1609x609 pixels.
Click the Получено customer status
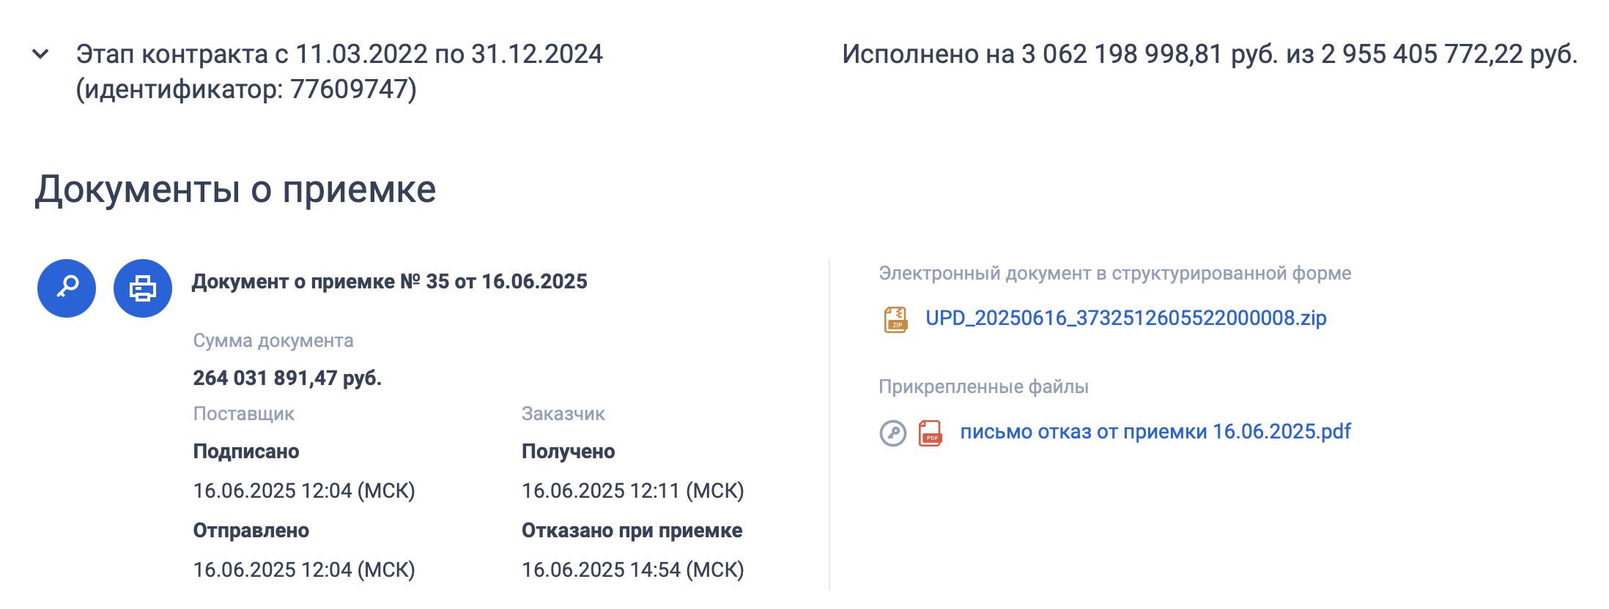click(x=568, y=452)
